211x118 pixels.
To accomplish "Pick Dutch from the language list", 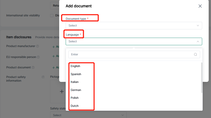I will (x=74, y=106).
